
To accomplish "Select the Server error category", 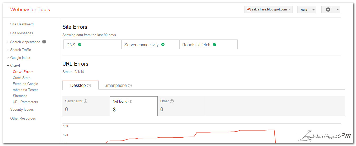I will click(x=86, y=106).
